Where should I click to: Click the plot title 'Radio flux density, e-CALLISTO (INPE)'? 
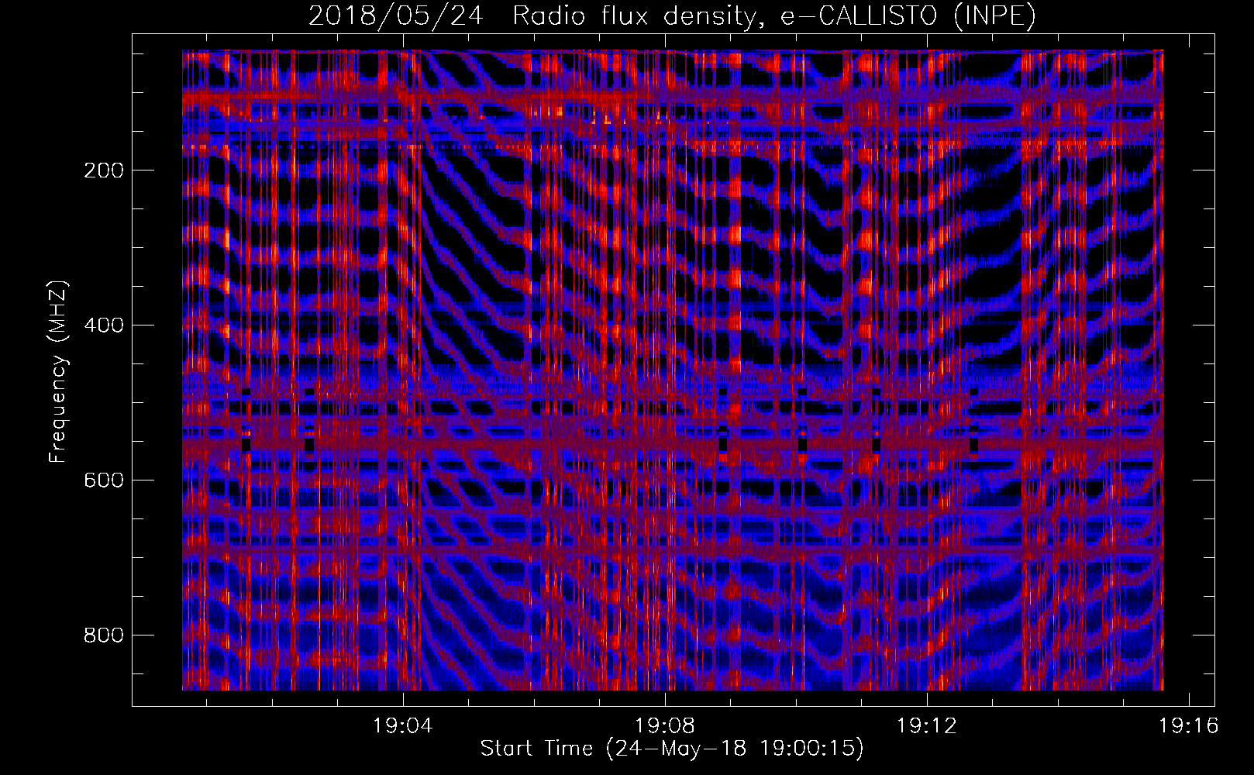click(773, 15)
